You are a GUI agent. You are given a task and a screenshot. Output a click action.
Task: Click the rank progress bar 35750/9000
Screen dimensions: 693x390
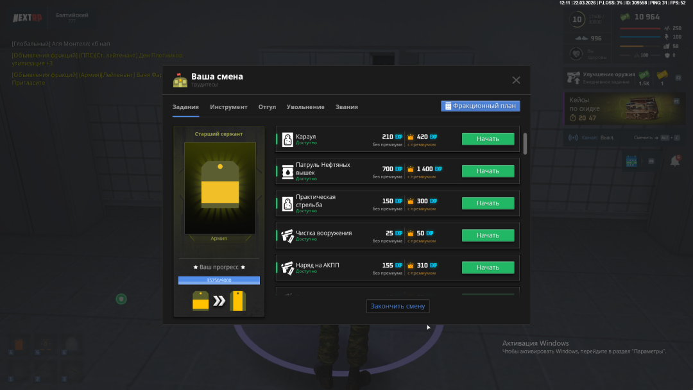(219, 280)
